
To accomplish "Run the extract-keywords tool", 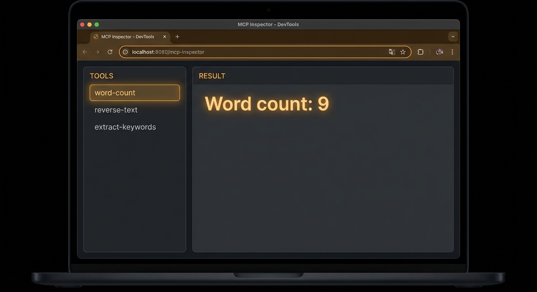I will click(125, 127).
